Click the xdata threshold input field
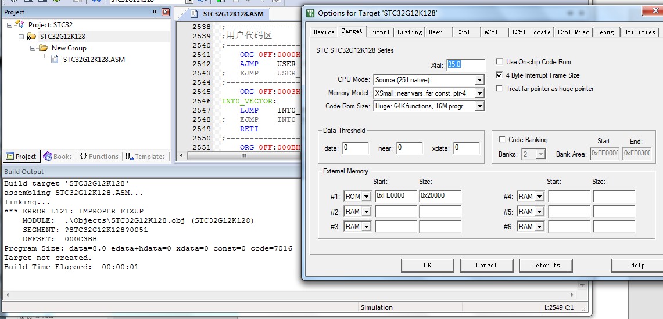Screen dimensions: 663x319 (x=467, y=148)
